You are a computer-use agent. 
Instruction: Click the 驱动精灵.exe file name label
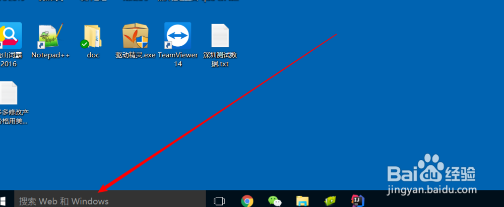click(135, 55)
